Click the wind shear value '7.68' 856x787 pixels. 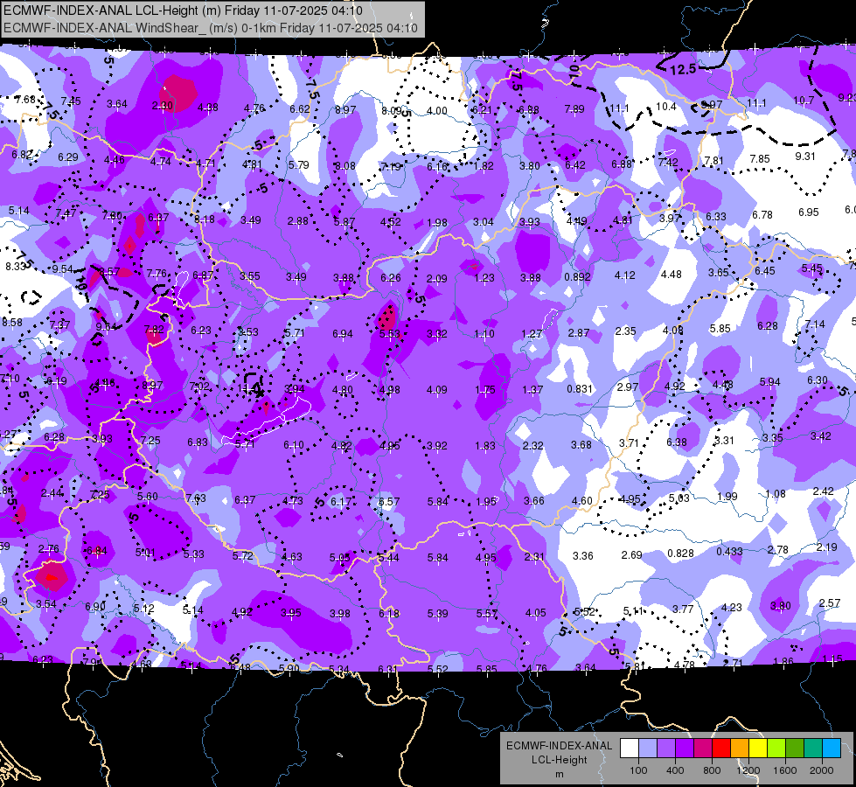click(x=25, y=100)
